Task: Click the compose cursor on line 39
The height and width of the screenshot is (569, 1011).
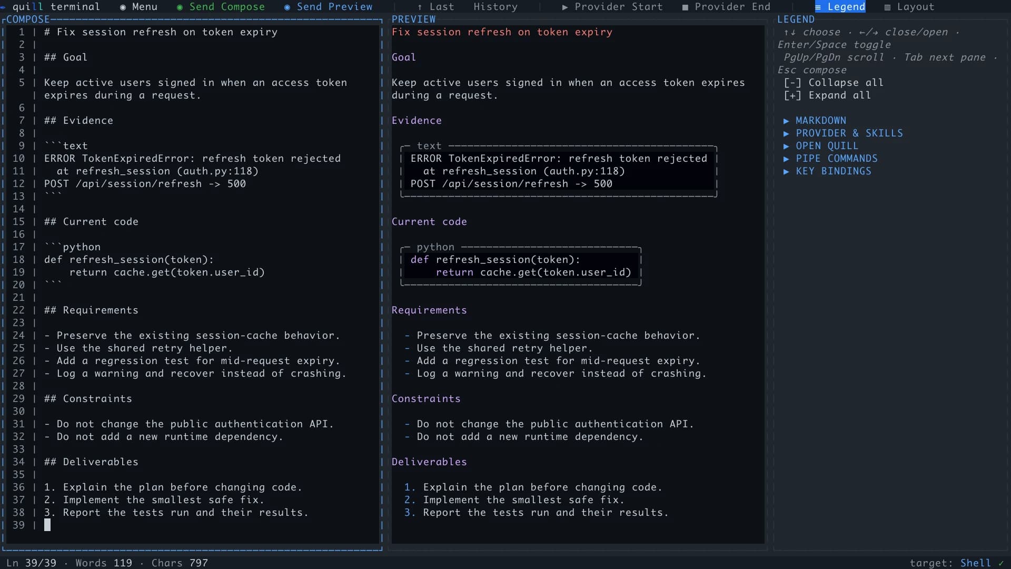Action: [47, 525]
